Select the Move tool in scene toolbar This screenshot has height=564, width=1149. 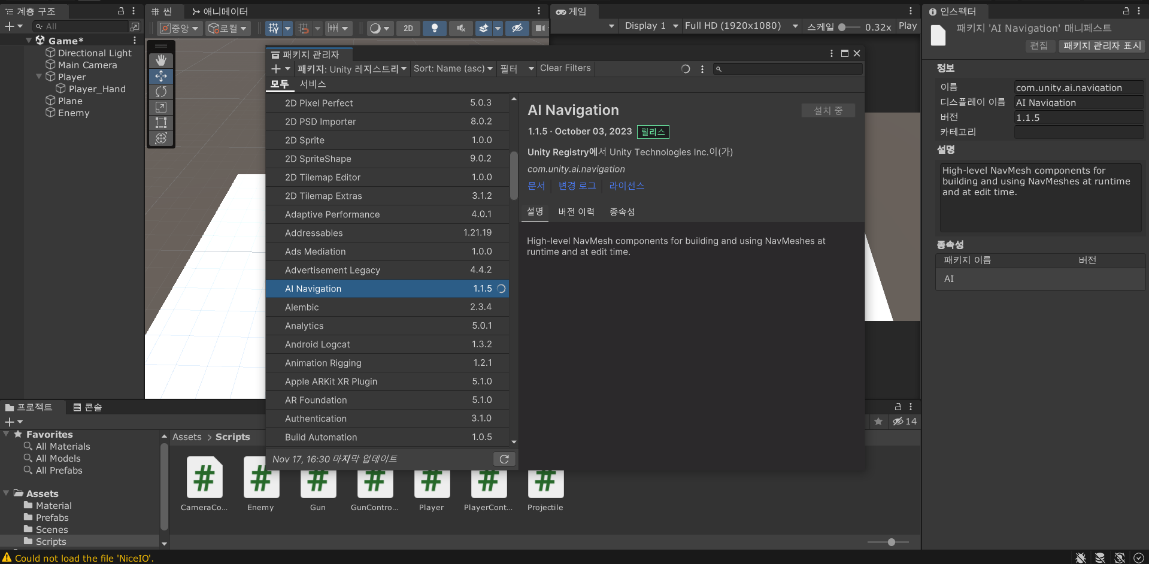(x=161, y=76)
